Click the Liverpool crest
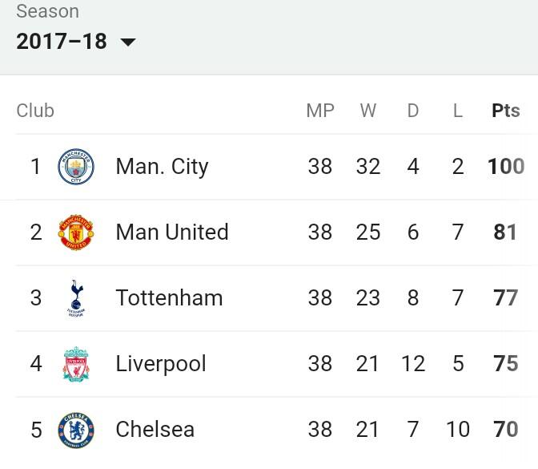 [76, 364]
